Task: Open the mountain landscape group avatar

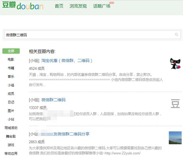Action: tap(175, 138)
